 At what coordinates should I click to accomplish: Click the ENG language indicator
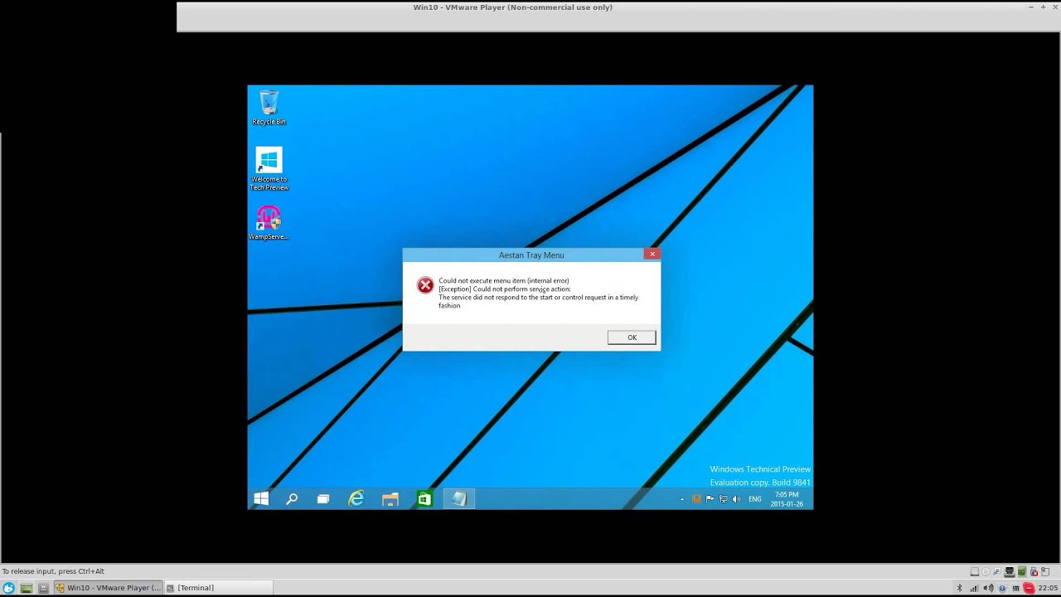point(755,499)
